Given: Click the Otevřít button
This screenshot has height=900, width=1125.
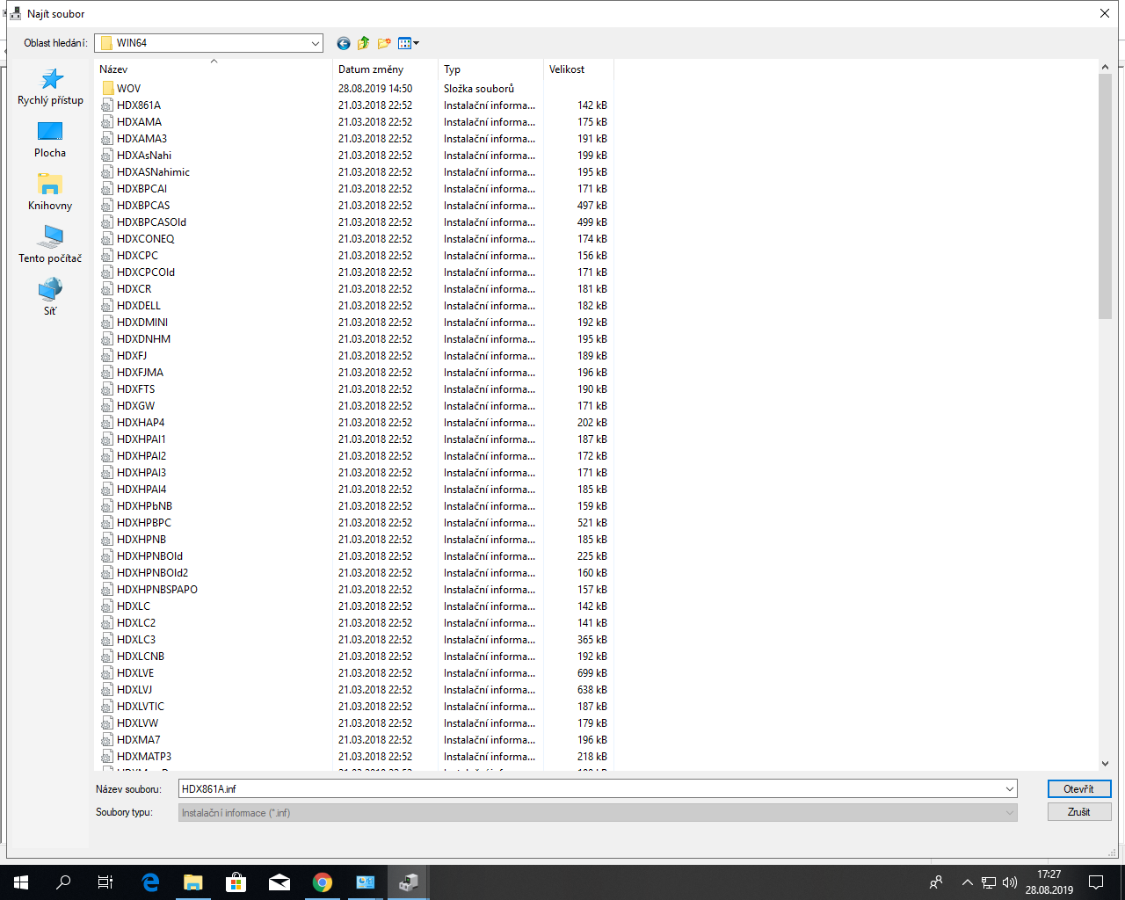Looking at the screenshot, I should coord(1078,789).
